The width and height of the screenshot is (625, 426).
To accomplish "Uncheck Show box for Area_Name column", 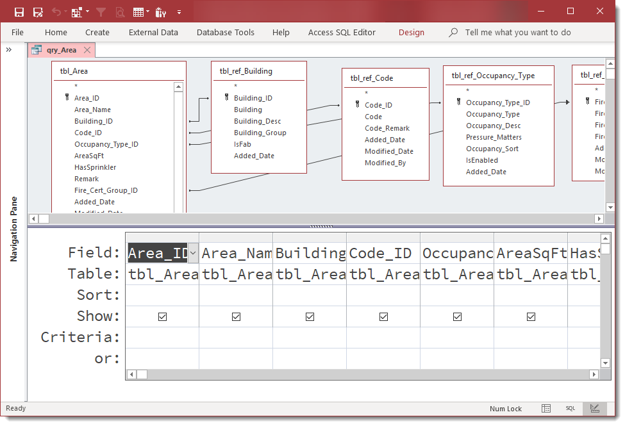I will (236, 317).
